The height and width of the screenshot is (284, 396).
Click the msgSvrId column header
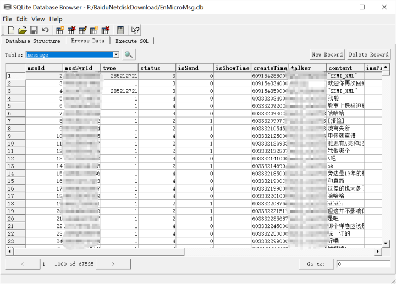pyautogui.click(x=81, y=68)
